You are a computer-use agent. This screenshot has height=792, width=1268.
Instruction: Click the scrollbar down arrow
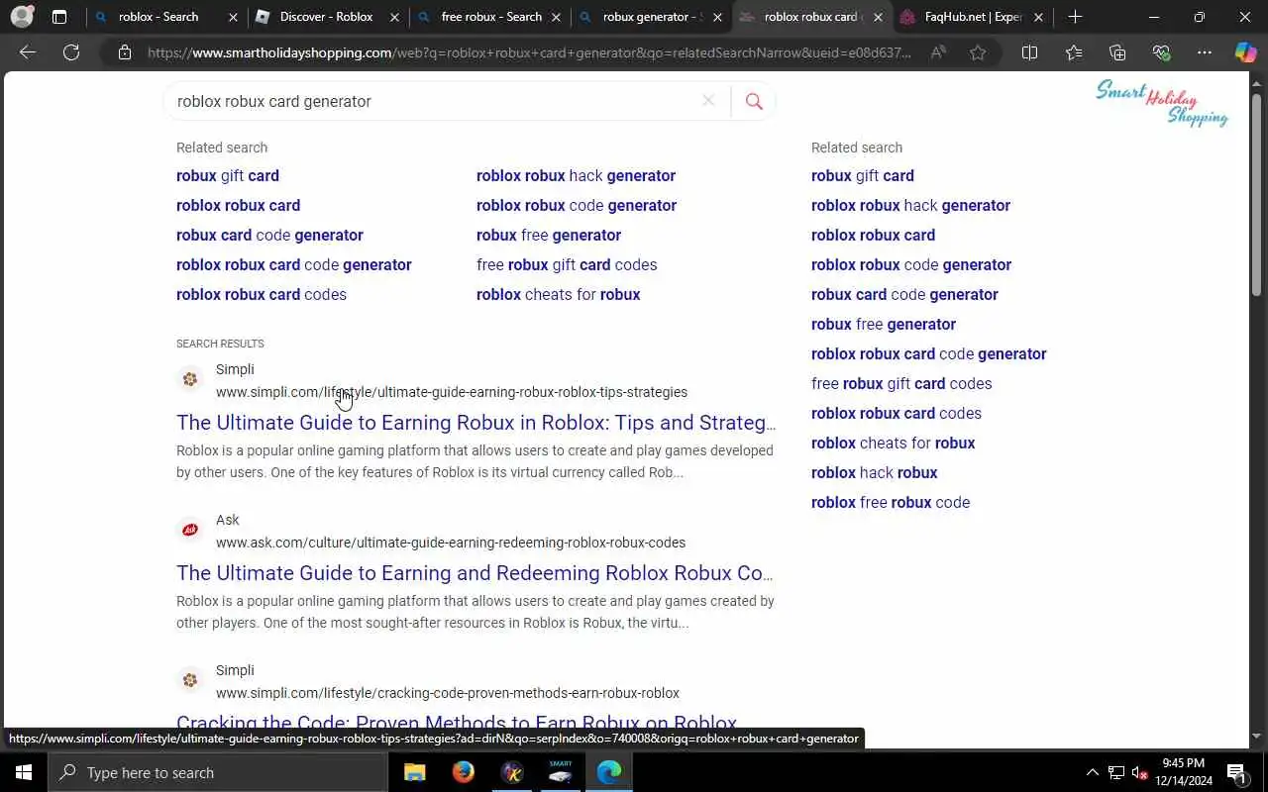(x=1257, y=737)
